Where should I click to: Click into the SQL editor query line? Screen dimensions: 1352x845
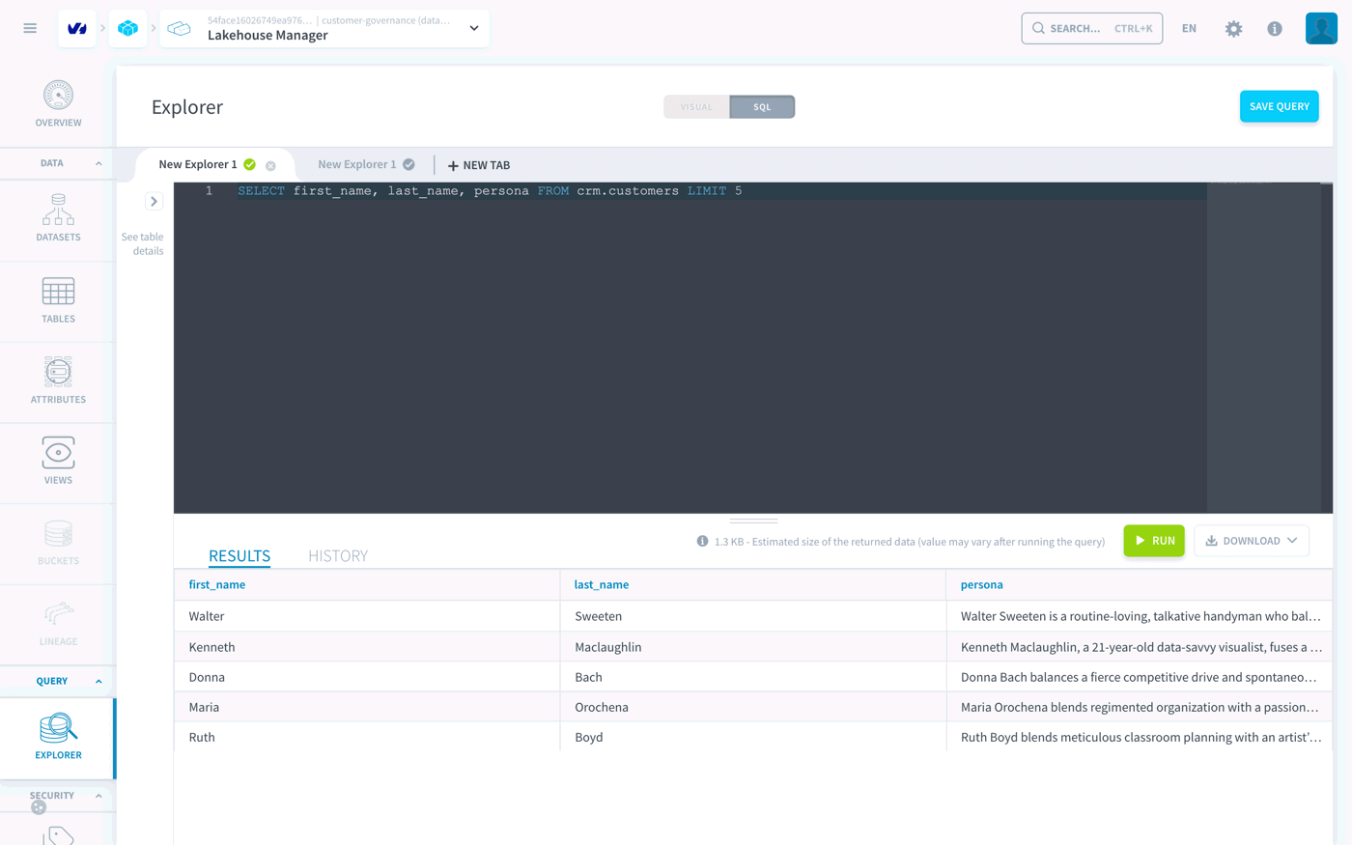coord(690,191)
